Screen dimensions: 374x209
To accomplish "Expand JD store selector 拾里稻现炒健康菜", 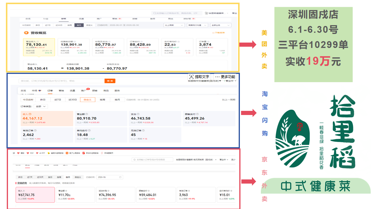I will coord(196,160).
